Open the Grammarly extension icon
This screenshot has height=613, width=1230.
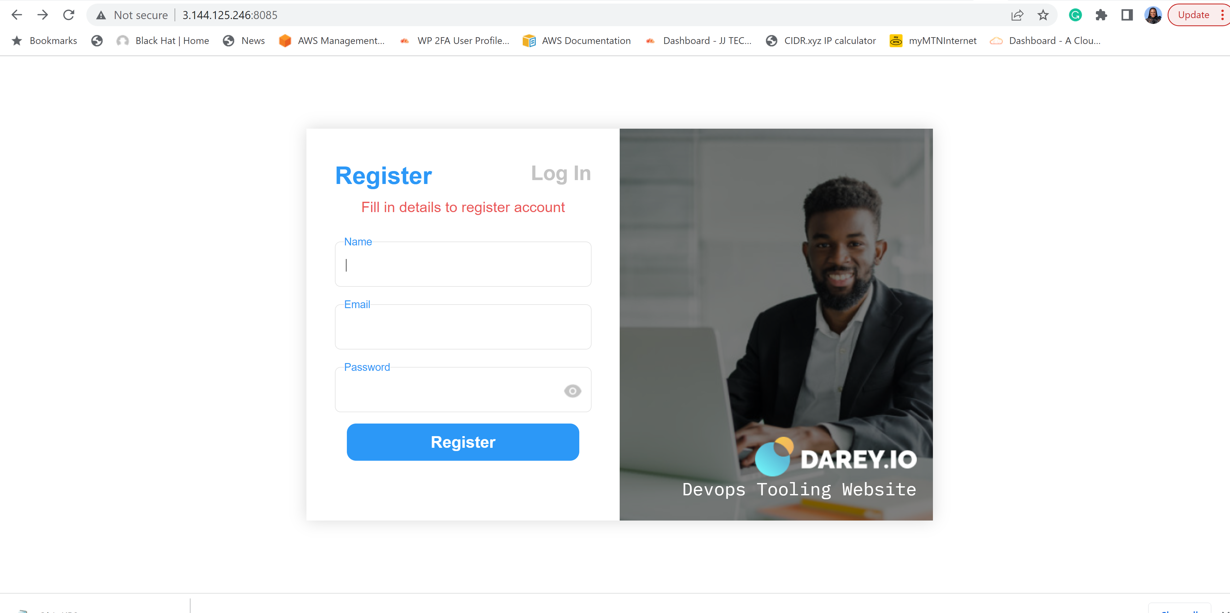[x=1075, y=15]
